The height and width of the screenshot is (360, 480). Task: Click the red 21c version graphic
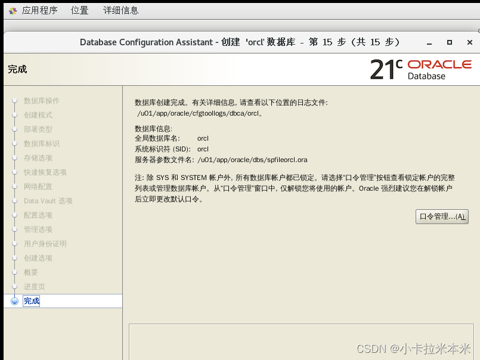(386, 67)
